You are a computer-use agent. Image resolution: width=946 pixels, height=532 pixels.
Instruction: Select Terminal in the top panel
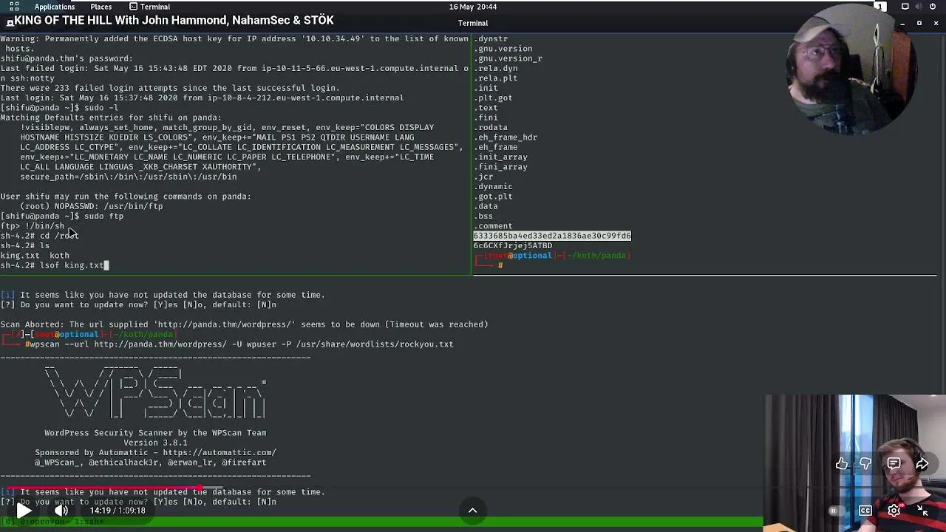(x=149, y=7)
